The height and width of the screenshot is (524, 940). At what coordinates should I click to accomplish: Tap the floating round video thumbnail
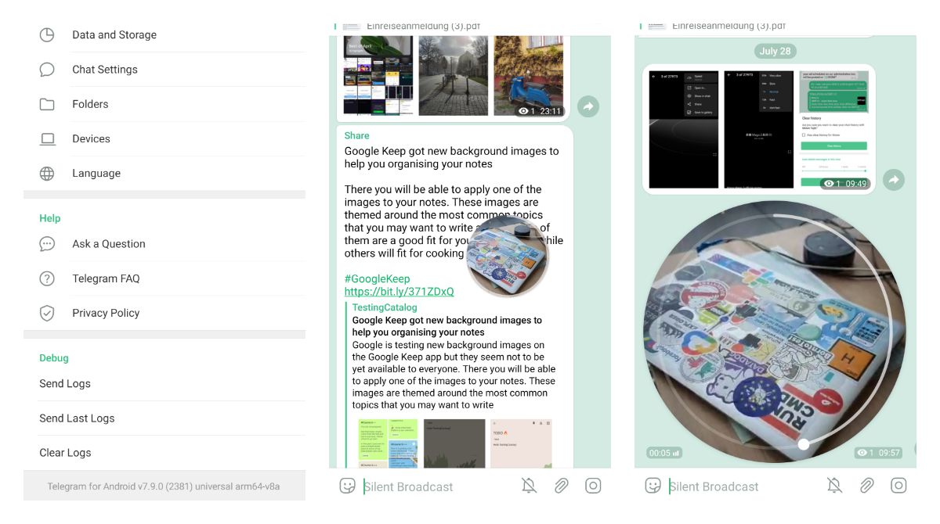pos(508,257)
